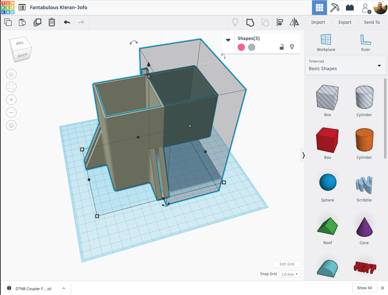Click the Edit Grid button

(x=287, y=264)
